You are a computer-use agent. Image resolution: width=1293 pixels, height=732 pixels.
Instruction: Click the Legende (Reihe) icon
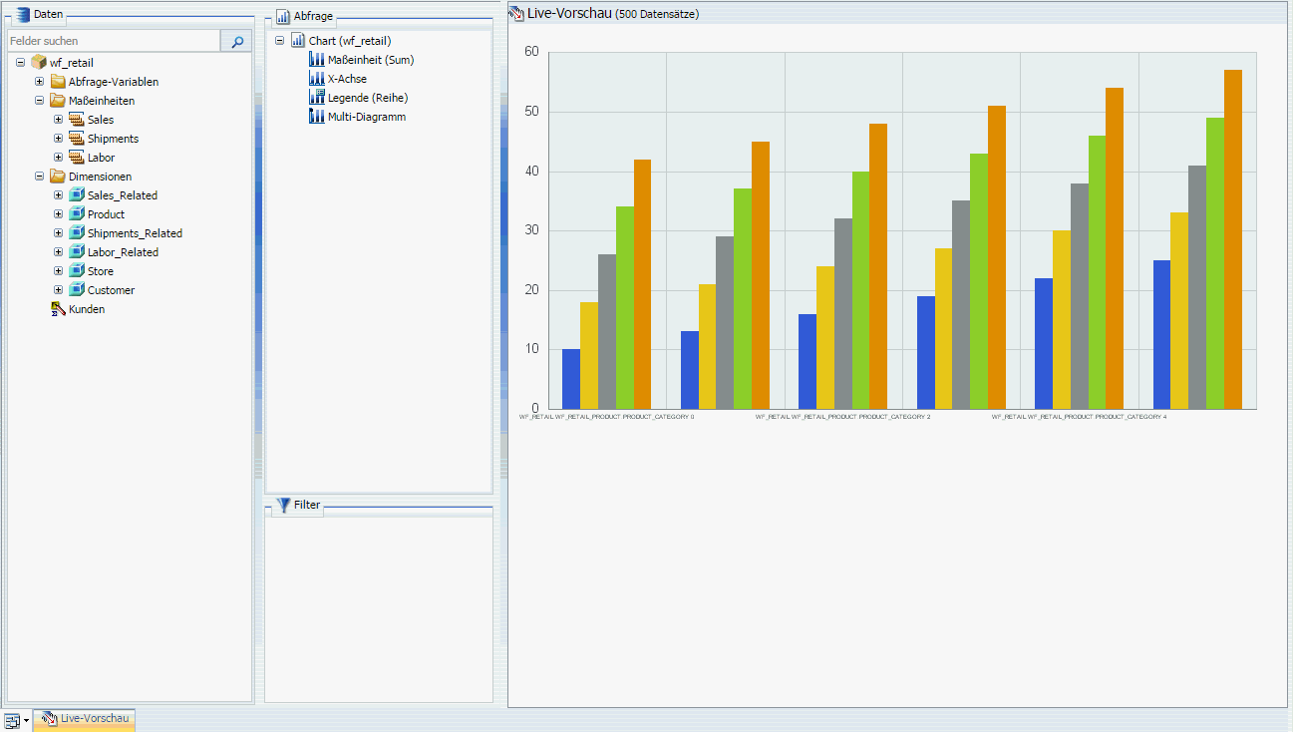317,98
